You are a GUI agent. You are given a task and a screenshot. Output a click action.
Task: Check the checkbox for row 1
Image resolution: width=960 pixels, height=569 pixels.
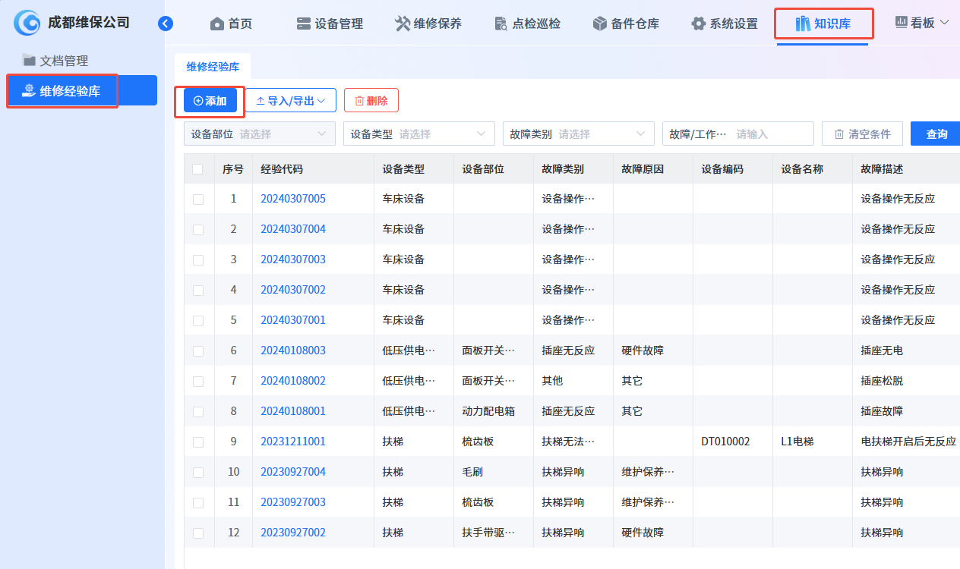[x=198, y=199]
